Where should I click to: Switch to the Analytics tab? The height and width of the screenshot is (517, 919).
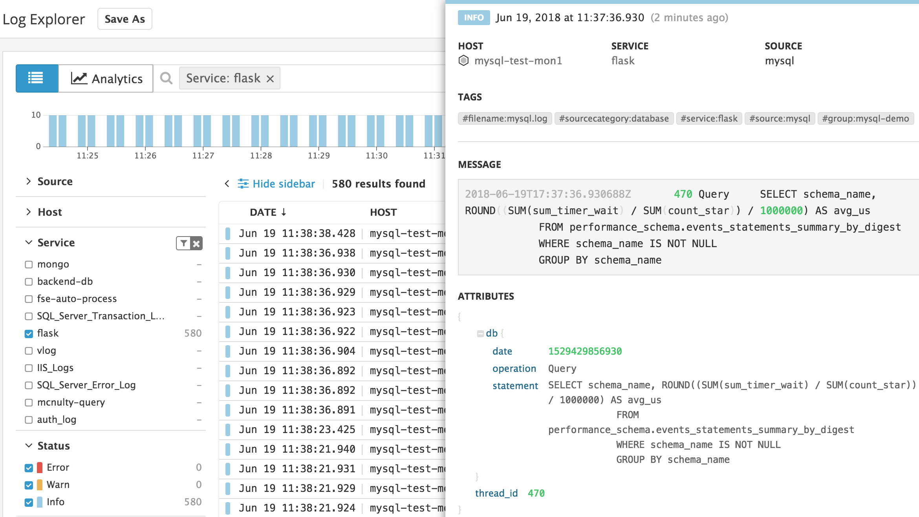[105, 78]
